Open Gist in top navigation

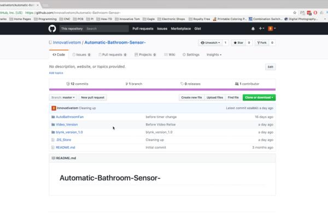(198, 28)
